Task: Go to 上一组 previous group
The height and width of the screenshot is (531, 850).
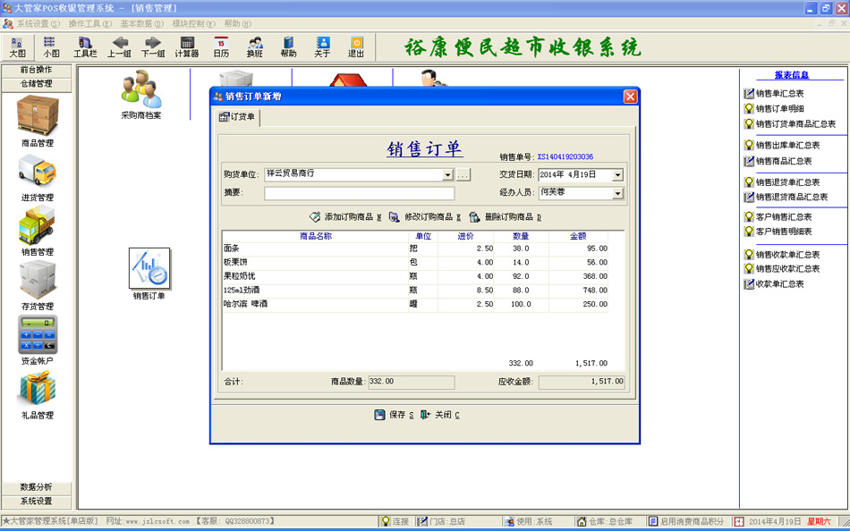Action: tap(119, 47)
